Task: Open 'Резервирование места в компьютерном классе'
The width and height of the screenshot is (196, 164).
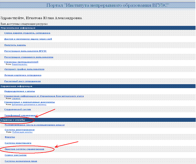Action: coord(35,125)
